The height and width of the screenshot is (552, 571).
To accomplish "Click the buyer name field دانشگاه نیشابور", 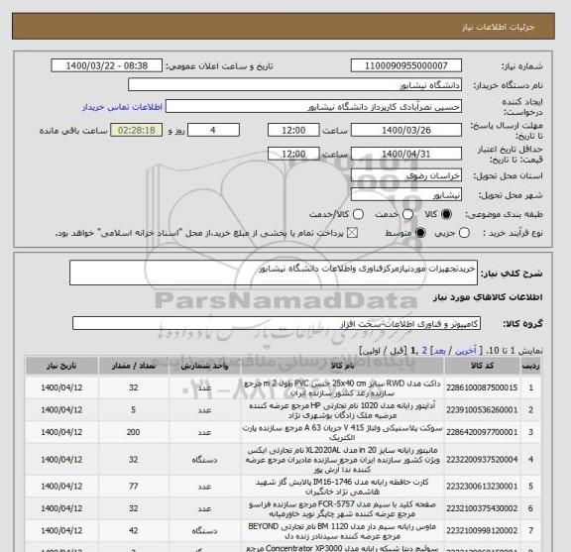I will tap(295, 85).
